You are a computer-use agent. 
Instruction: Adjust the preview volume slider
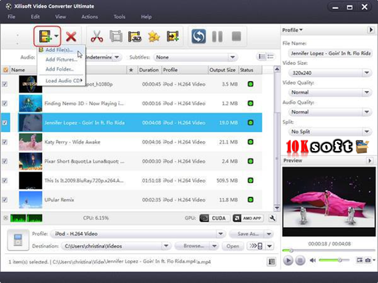click(334, 260)
